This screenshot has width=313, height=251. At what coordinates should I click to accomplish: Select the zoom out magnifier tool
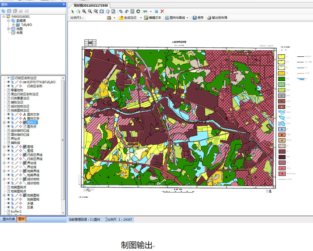(x=90, y=11)
